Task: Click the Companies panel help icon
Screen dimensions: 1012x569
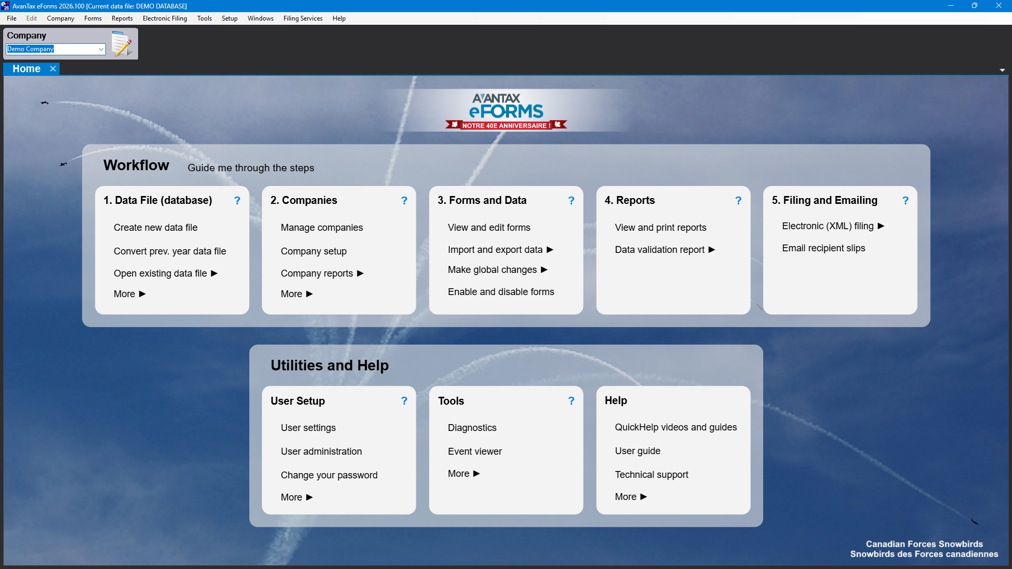Action: pyautogui.click(x=404, y=201)
